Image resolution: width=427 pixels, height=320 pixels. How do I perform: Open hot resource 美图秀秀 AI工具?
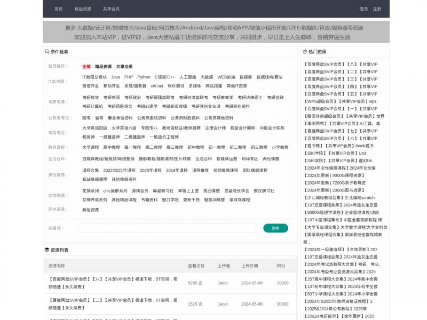[342, 124]
